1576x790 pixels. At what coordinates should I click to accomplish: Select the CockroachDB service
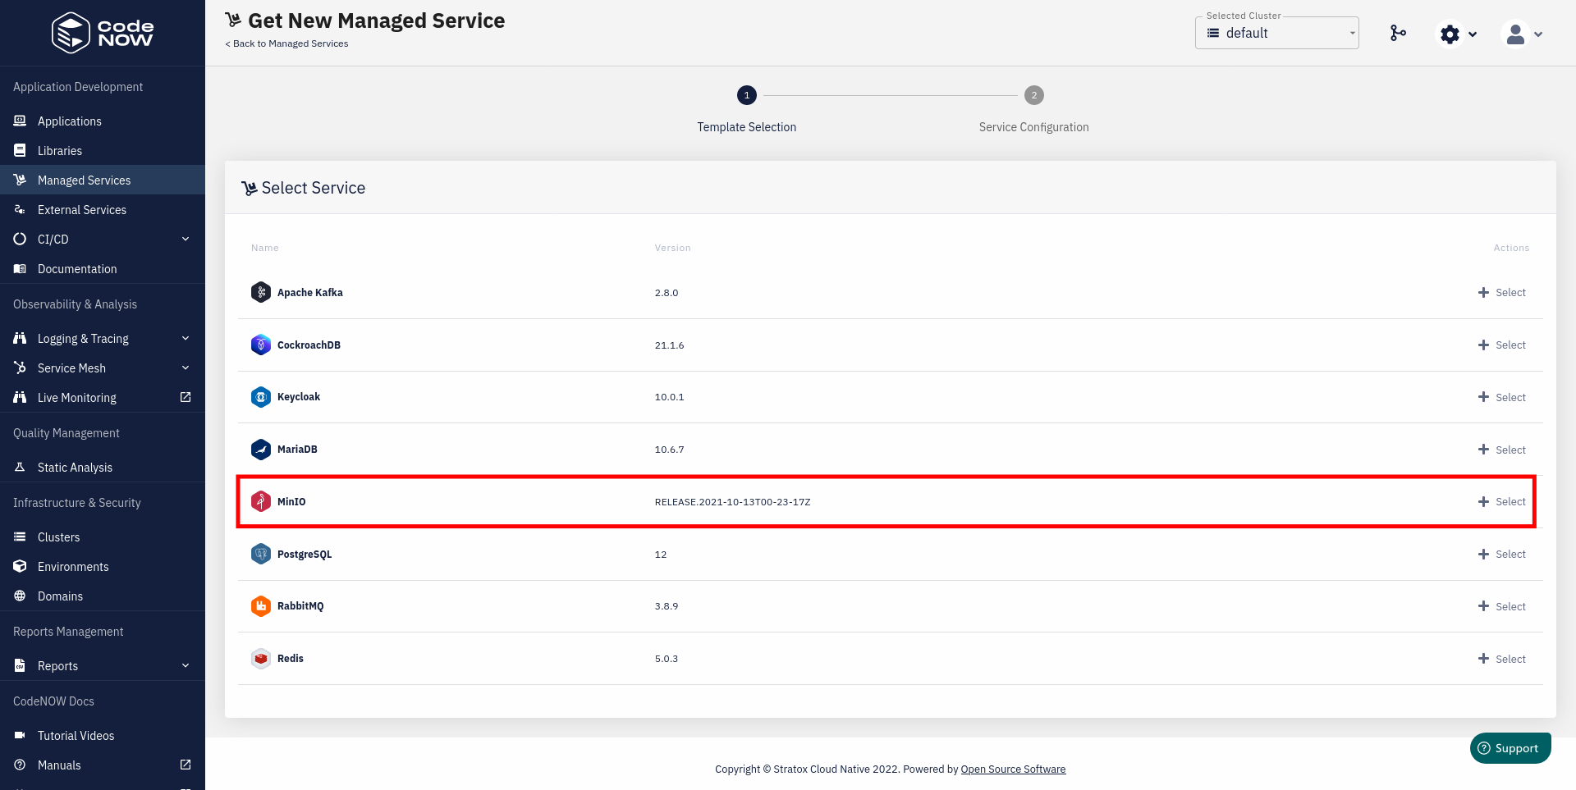tap(1501, 345)
